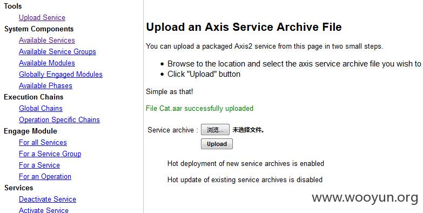This screenshot has width=423, height=213.
Task: Click the no-file-selected (未选择文件) label
Action: (x=249, y=130)
